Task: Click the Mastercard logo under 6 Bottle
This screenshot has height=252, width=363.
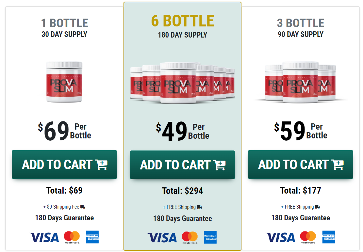Action: coord(190,238)
